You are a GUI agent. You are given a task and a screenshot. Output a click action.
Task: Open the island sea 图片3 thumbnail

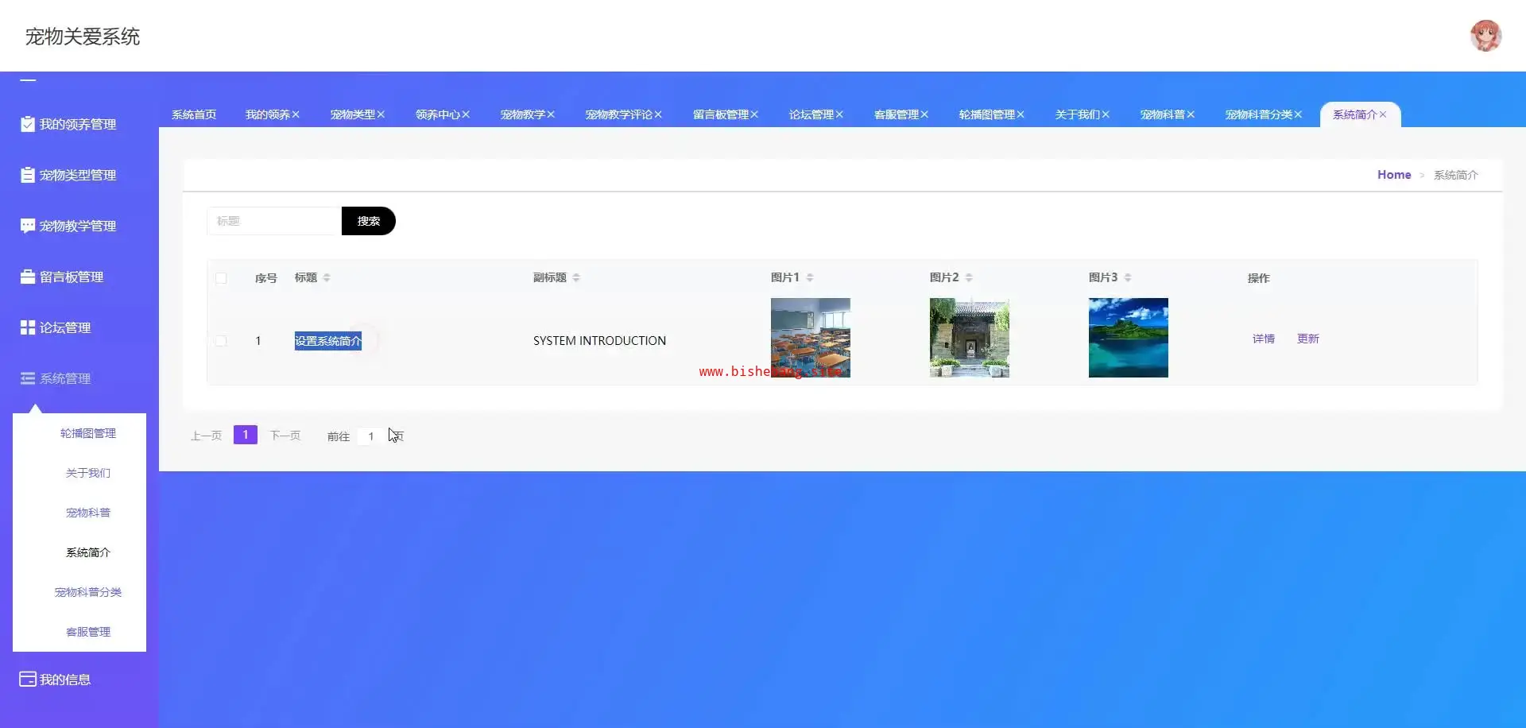[1129, 338]
